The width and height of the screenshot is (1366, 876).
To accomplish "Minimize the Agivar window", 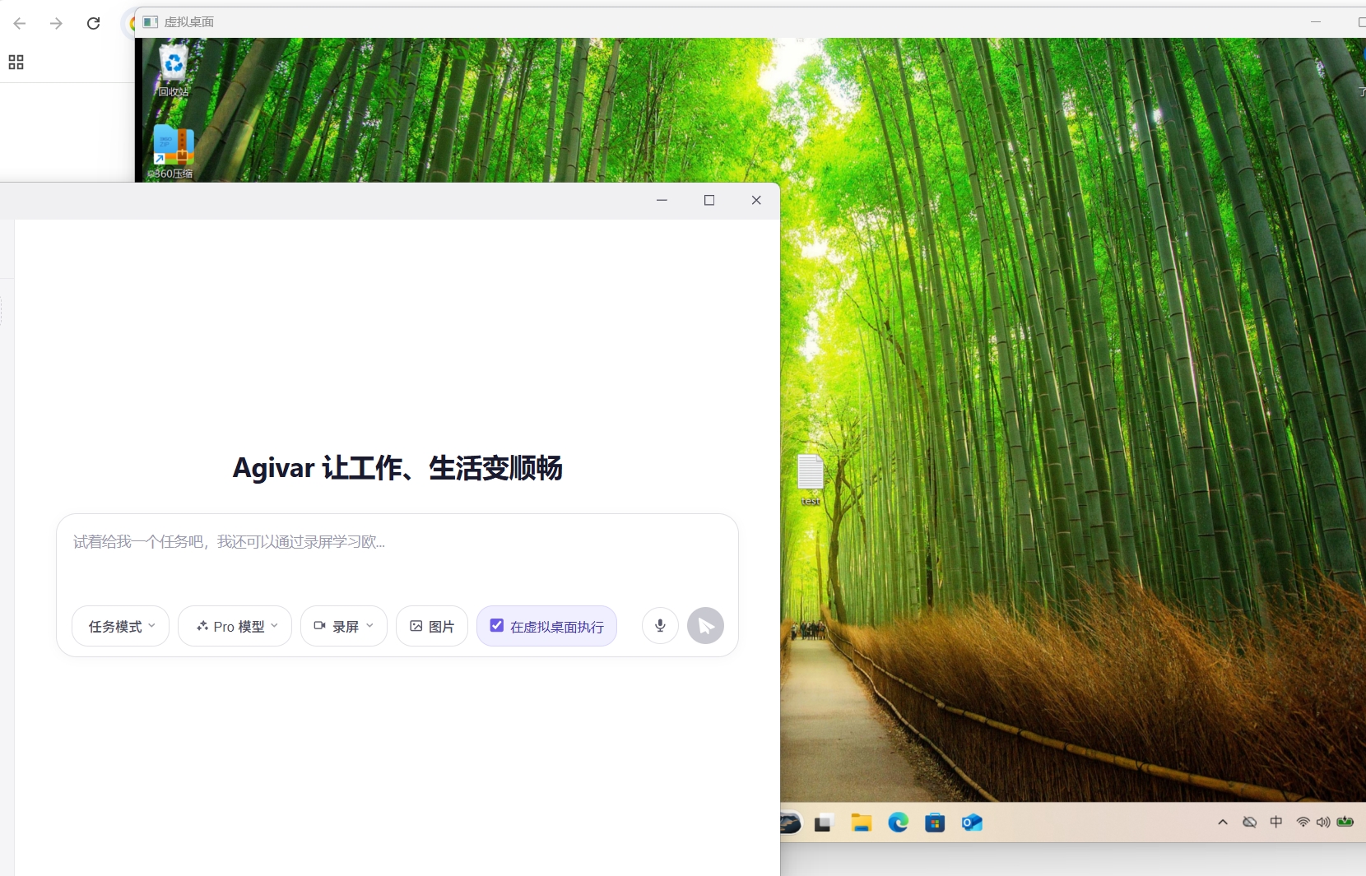I will 662,200.
